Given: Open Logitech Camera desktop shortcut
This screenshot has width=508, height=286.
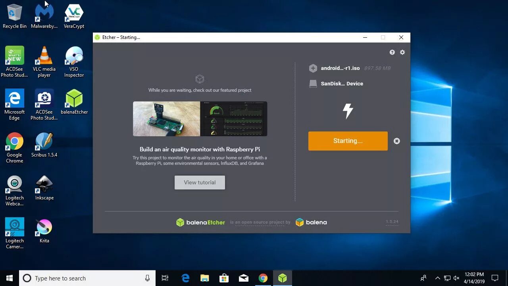Looking at the screenshot, I should click(15, 234).
